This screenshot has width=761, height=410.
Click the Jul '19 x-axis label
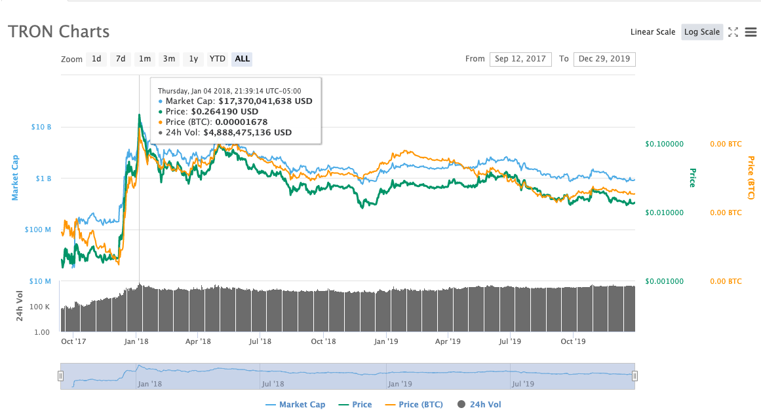[510, 341]
